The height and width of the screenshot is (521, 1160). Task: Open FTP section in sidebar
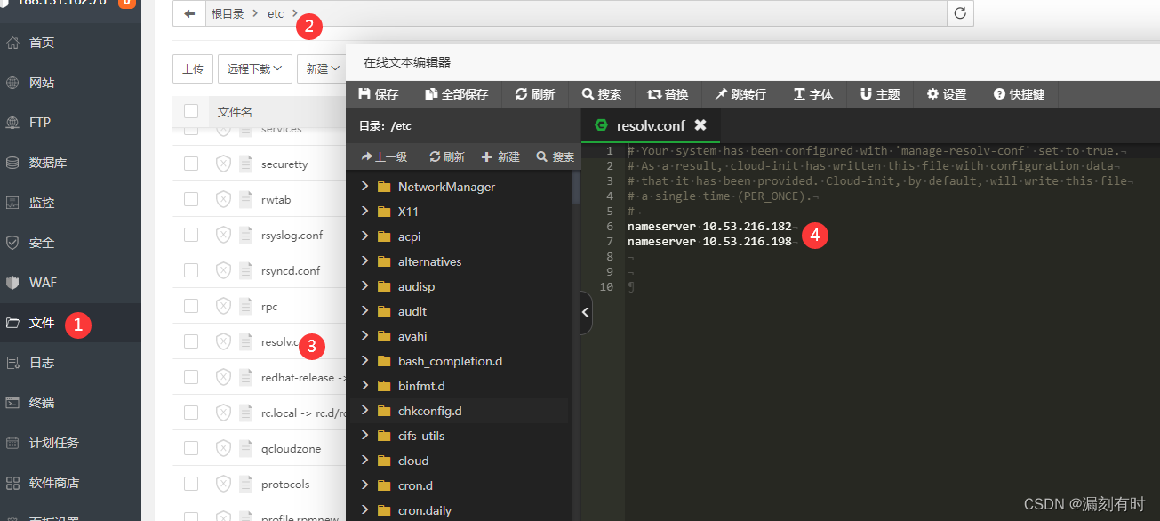[40, 123]
